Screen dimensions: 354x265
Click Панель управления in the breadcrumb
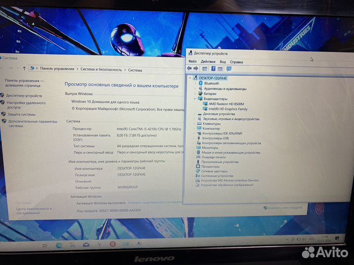tap(57, 69)
